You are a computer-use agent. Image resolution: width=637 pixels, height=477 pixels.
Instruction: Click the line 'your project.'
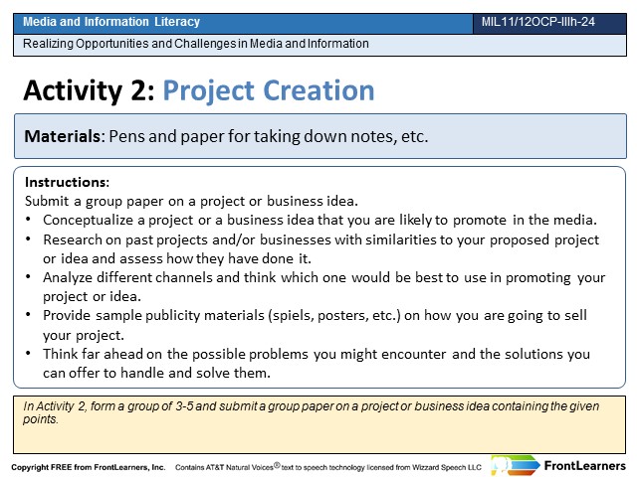tap(84, 336)
